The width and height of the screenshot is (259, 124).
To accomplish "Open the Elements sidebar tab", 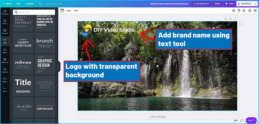I will (5, 32).
